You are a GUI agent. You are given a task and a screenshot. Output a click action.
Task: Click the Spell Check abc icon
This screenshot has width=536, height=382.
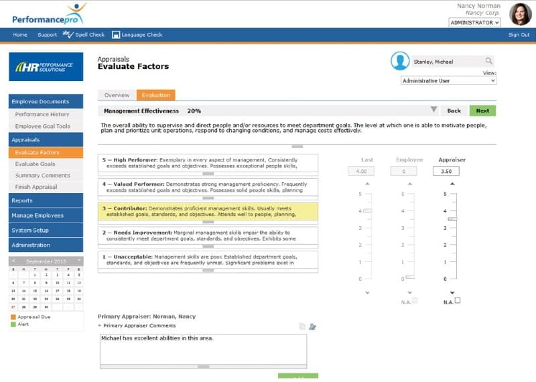coord(66,34)
